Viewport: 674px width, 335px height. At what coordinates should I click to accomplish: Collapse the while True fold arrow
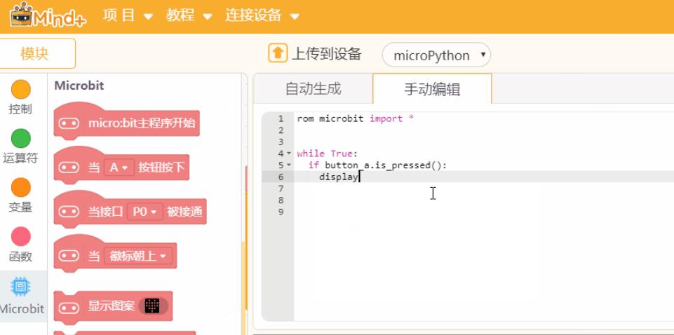pyautogui.click(x=288, y=153)
